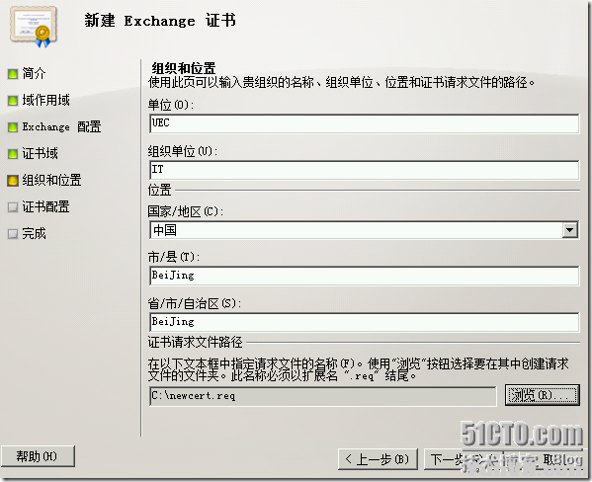Click the 帮助(H) button
The image size is (592, 482).
[x=38, y=456]
